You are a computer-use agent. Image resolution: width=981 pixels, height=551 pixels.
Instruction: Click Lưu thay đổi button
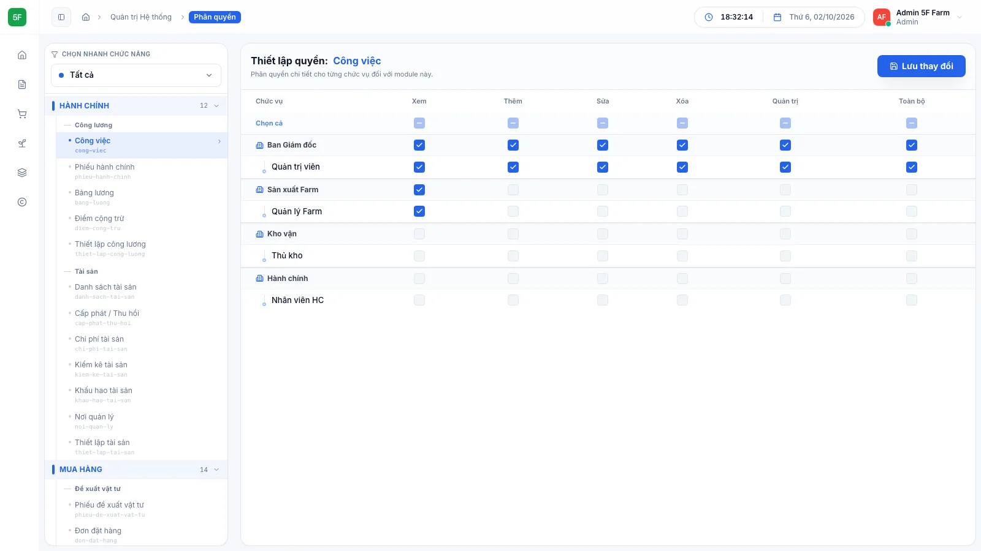(922, 66)
